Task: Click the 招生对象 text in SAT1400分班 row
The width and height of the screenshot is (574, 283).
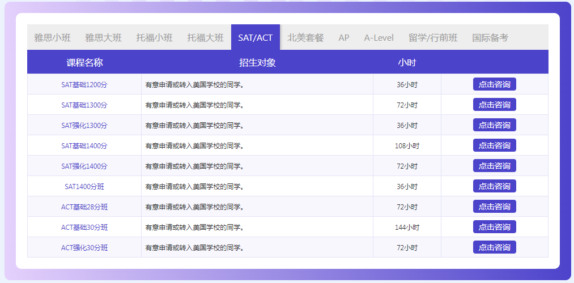Action: pos(195,186)
